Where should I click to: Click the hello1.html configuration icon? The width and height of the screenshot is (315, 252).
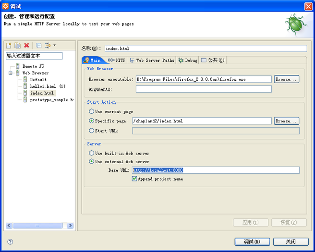click(x=25, y=86)
